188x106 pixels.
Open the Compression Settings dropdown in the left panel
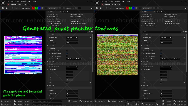(x=73, y=59)
